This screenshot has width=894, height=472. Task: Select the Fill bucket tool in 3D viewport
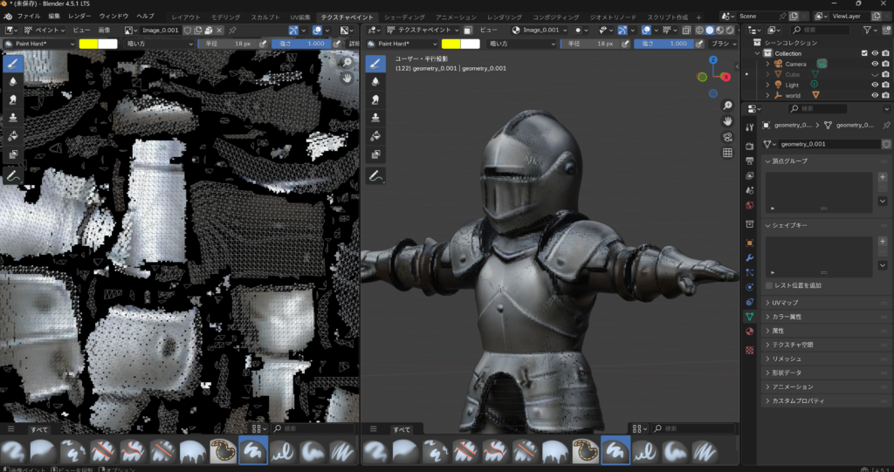coord(375,135)
